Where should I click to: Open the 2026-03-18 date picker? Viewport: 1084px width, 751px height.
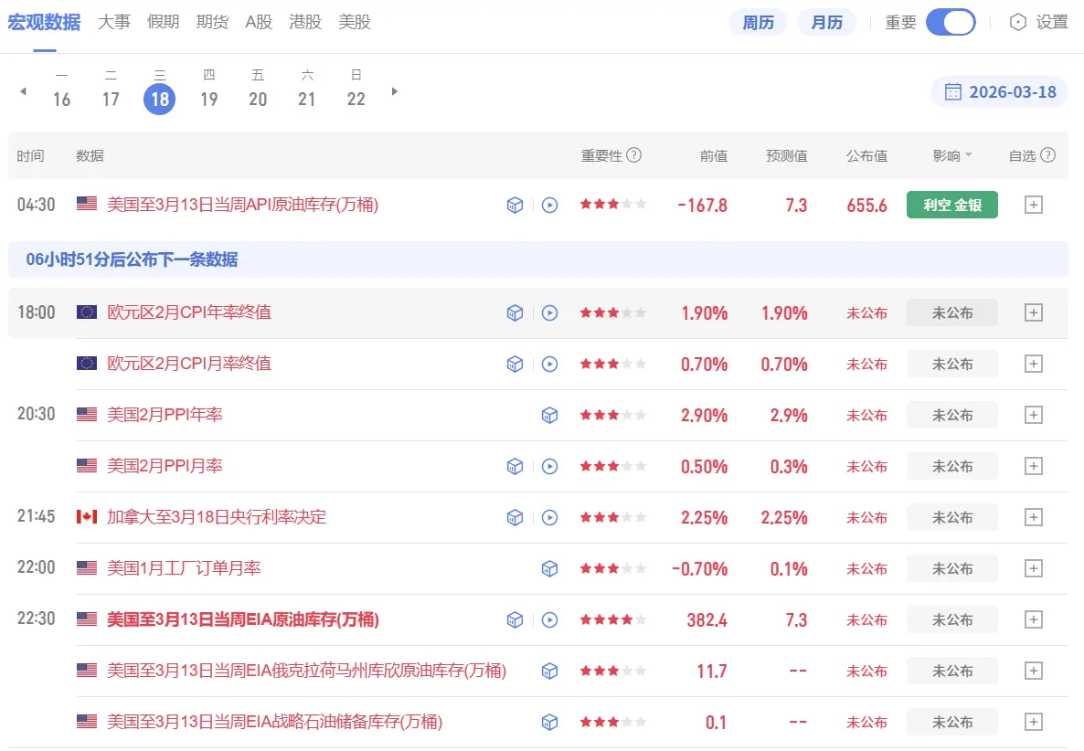(x=1000, y=92)
